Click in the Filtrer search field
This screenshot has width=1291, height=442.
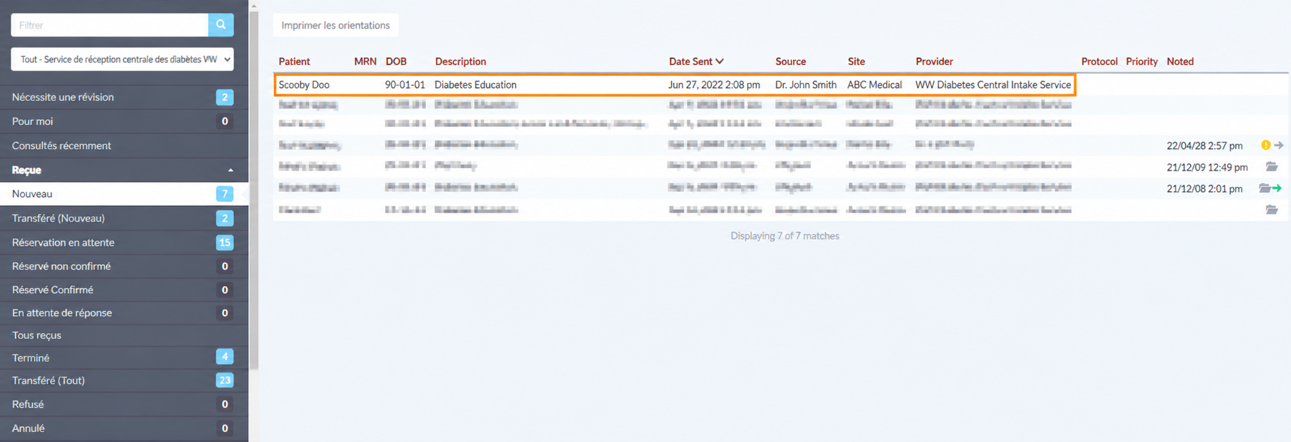(x=109, y=25)
